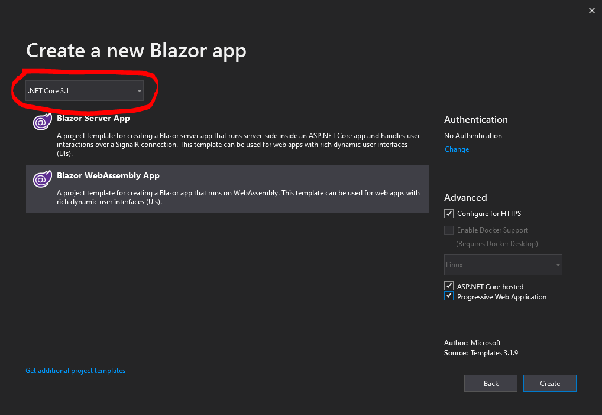
Task: Click the Blazor WebAssembly App icon
Action: [x=42, y=179]
